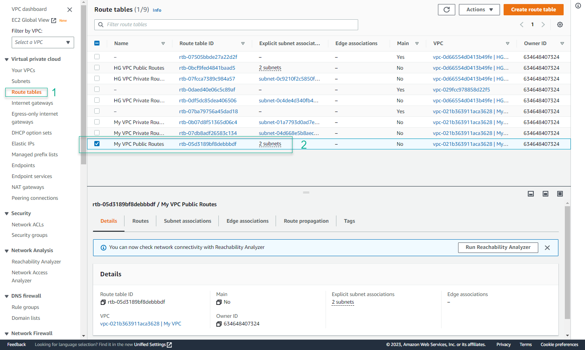The width and height of the screenshot is (585, 350).
Task: Click the details panel vertical scrollbar
Action: pyautogui.click(x=567, y=263)
